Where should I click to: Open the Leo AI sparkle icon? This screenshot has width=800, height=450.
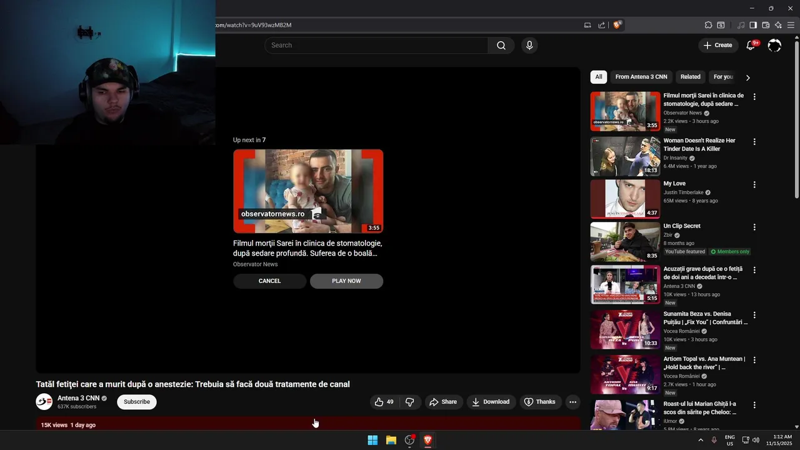coord(778,25)
